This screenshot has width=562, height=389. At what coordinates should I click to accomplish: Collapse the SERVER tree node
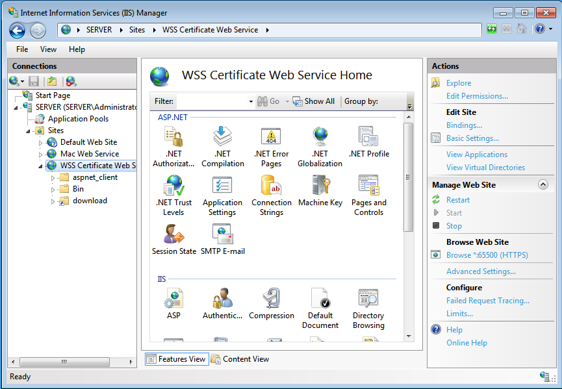[x=16, y=108]
